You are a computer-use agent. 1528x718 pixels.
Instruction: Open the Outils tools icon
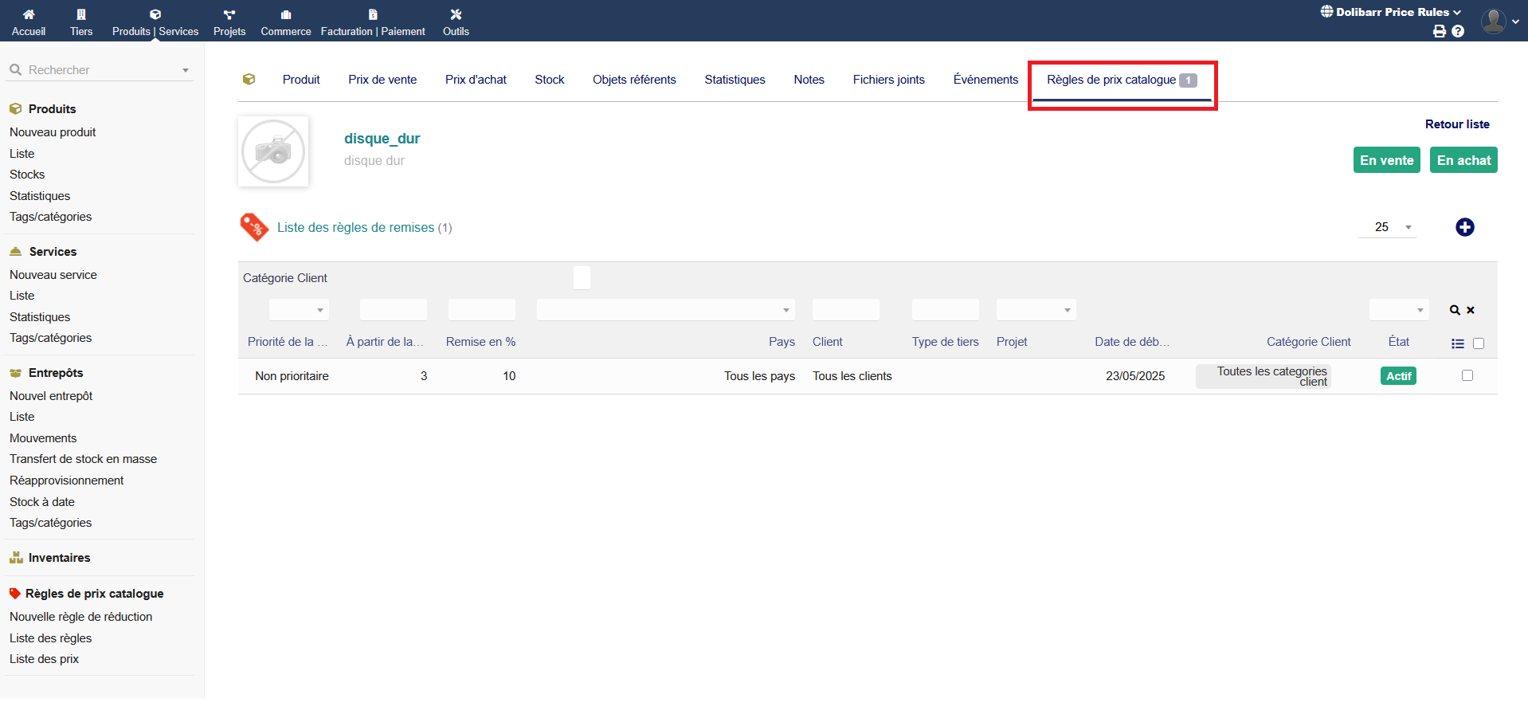tap(456, 14)
